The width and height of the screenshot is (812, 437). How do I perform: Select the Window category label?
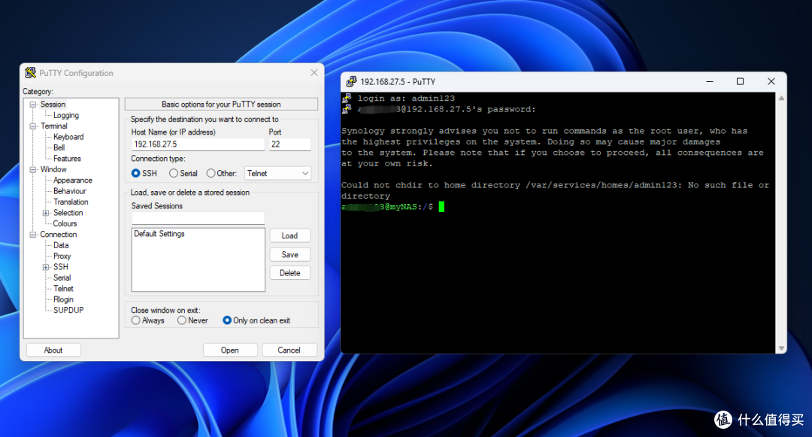[53, 169]
